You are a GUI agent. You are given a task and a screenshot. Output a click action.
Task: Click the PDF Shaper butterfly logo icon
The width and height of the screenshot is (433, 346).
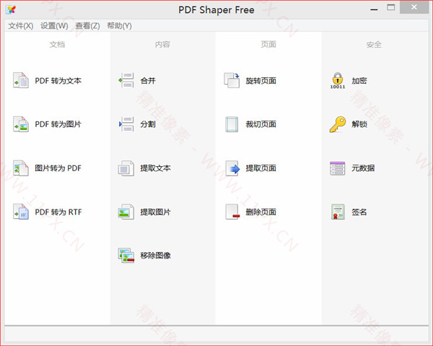click(x=11, y=9)
